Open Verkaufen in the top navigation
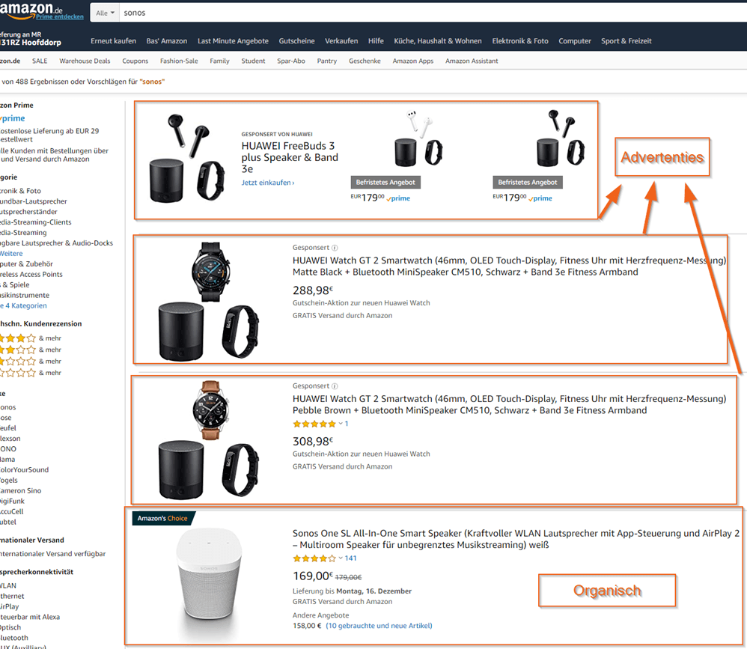The image size is (747, 649). pos(341,41)
